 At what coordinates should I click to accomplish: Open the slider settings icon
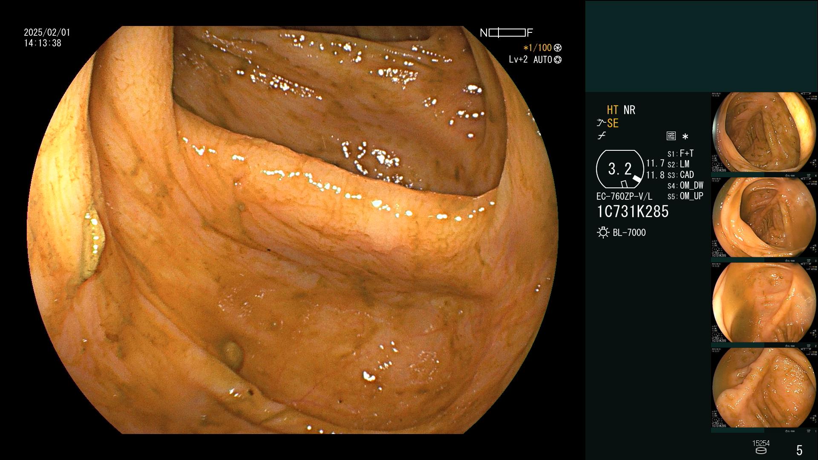[x=671, y=136]
